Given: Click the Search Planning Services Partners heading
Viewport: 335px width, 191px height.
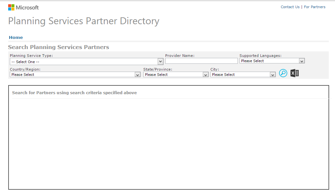Looking at the screenshot, I should (x=59, y=47).
